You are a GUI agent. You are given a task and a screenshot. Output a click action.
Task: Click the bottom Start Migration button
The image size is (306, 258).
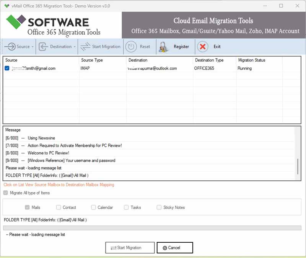130,248
